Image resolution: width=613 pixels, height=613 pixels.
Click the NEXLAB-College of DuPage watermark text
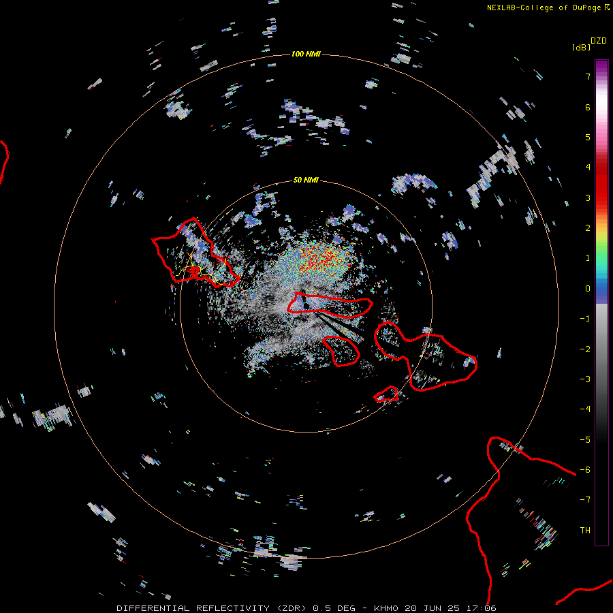(548, 7)
